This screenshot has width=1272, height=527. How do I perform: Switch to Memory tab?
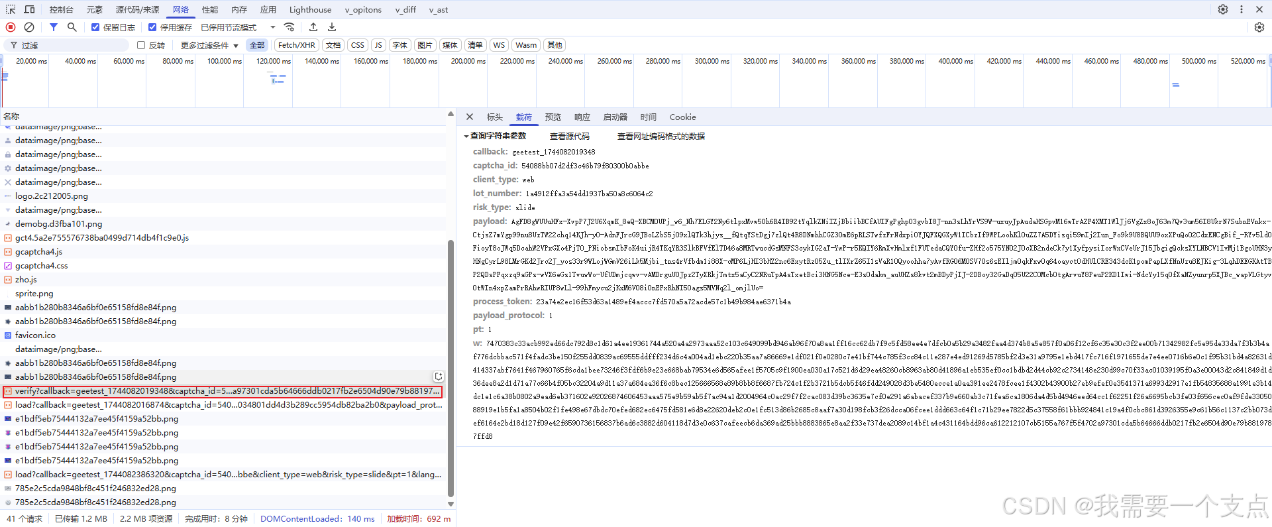pyautogui.click(x=239, y=9)
